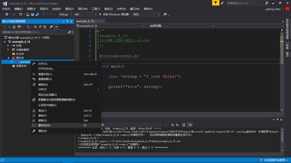291x163 pixels.
Task: Click the yabing zhen account name
Action: [x=273, y=9]
